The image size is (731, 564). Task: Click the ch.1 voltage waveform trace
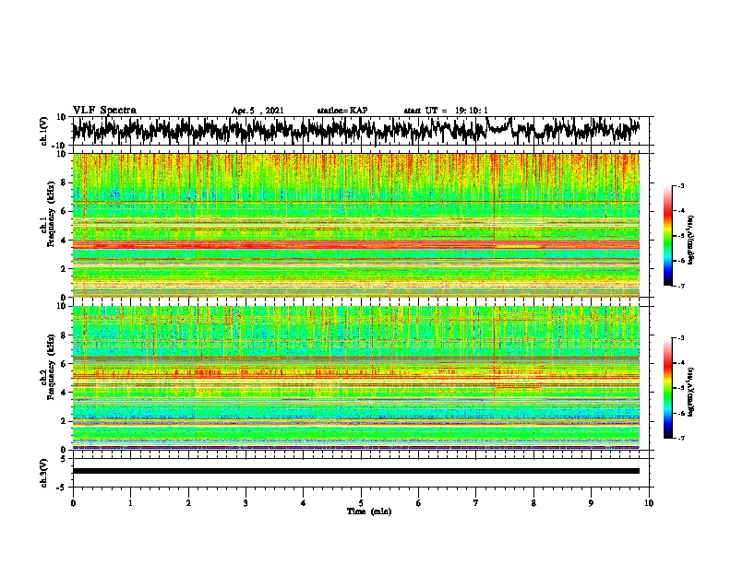(355, 130)
